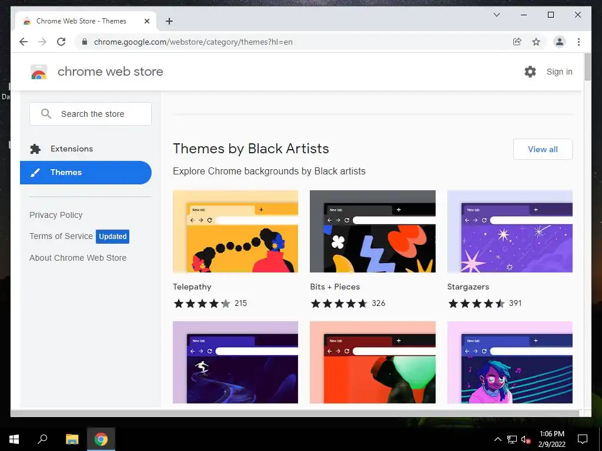Show hidden system tray icons

click(497, 439)
